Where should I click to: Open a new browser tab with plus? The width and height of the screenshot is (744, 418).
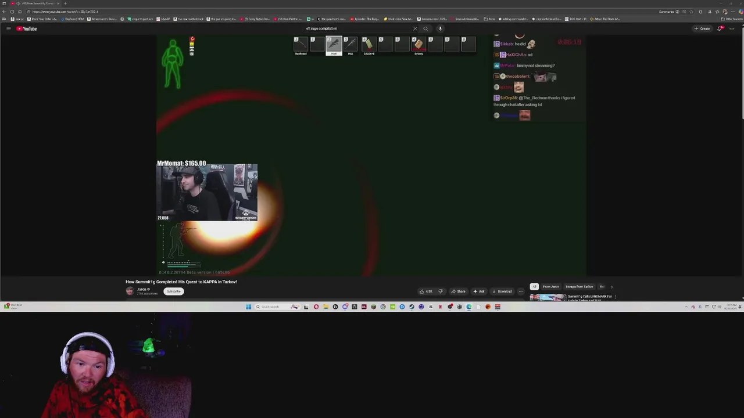(65, 3)
